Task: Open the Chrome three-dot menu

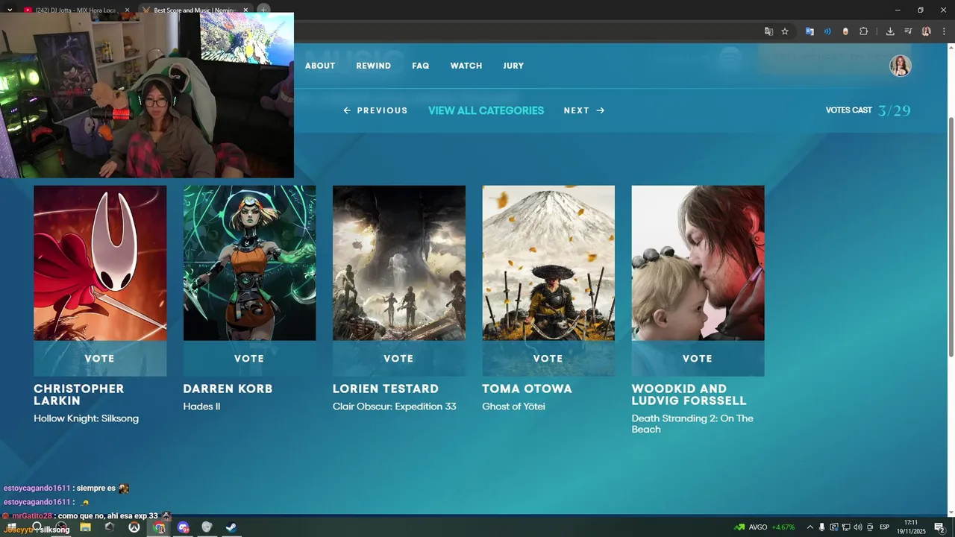Action: tap(944, 31)
